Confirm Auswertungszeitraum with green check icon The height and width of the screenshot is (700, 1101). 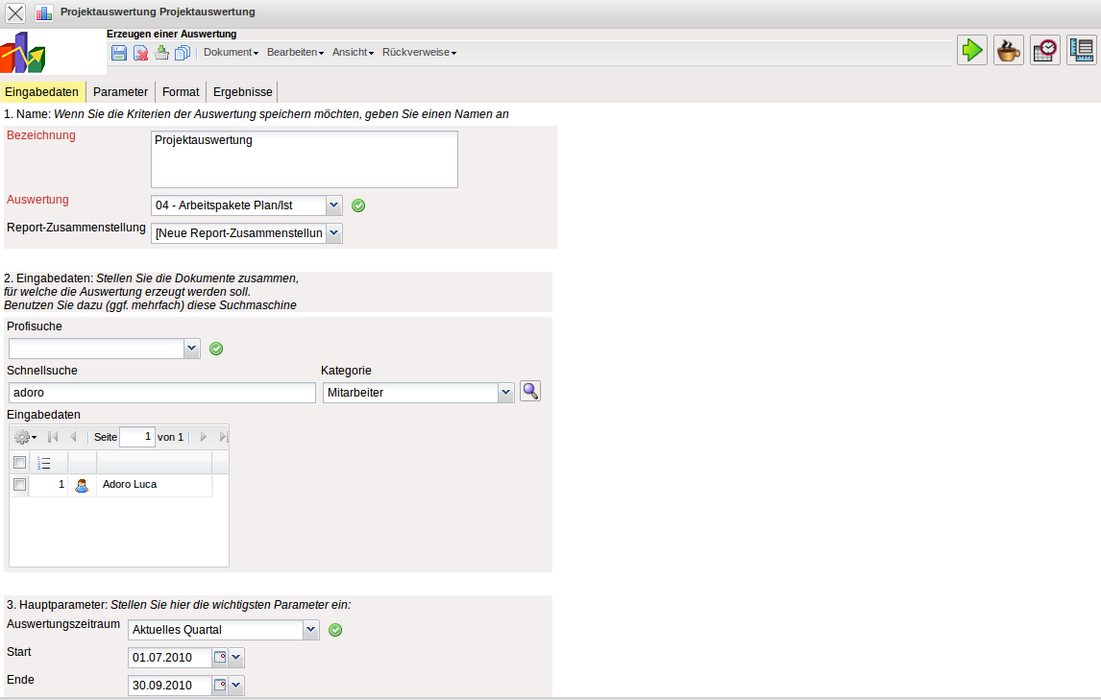tap(335, 631)
